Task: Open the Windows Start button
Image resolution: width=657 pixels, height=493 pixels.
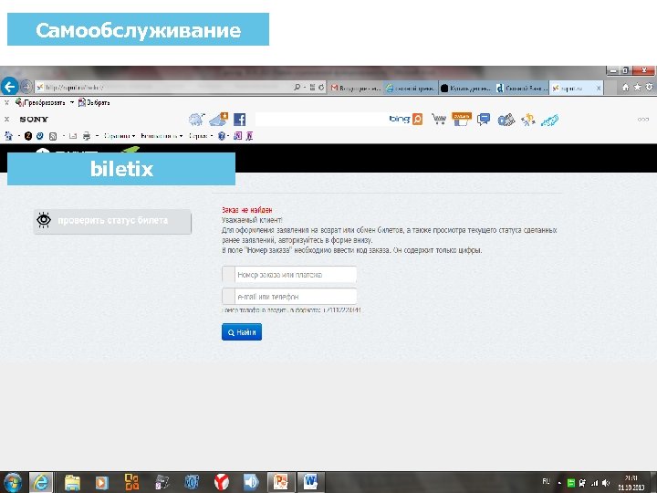Action: 13,482
